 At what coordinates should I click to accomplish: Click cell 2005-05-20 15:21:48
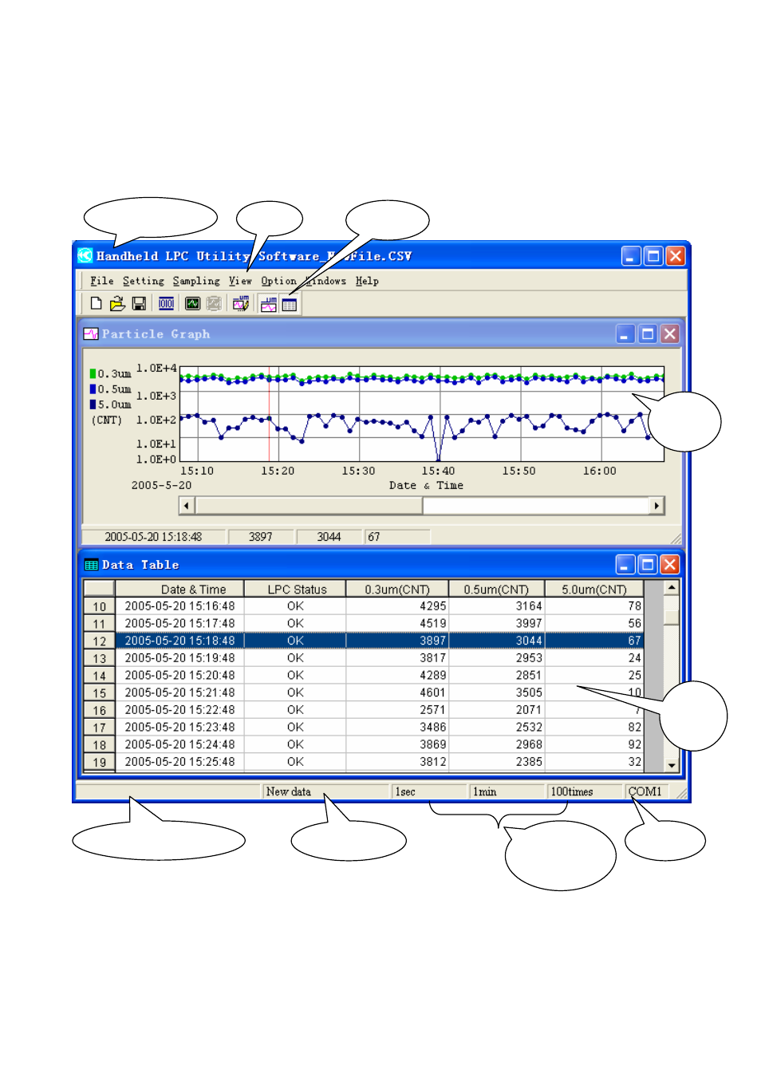click(x=179, y=692)
